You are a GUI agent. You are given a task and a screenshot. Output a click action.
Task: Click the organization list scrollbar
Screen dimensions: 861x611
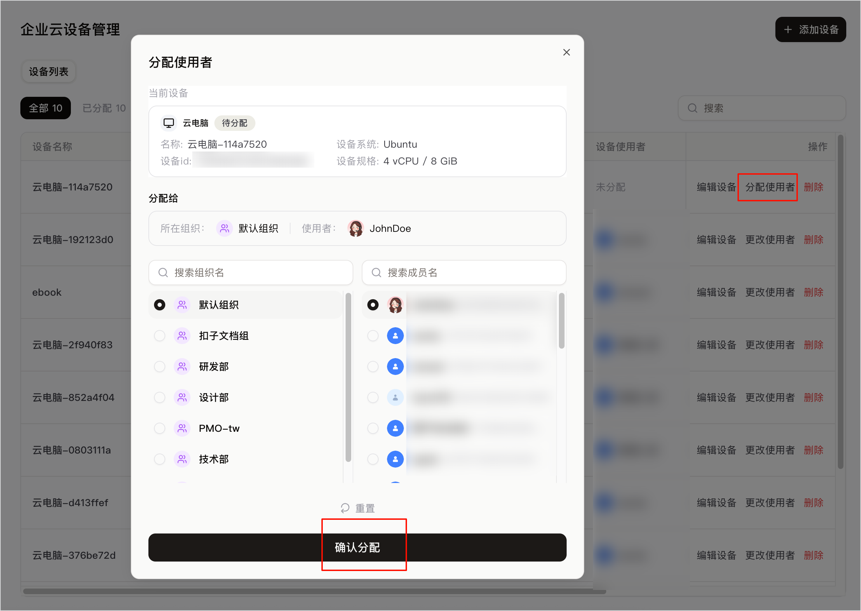[348, 377]
